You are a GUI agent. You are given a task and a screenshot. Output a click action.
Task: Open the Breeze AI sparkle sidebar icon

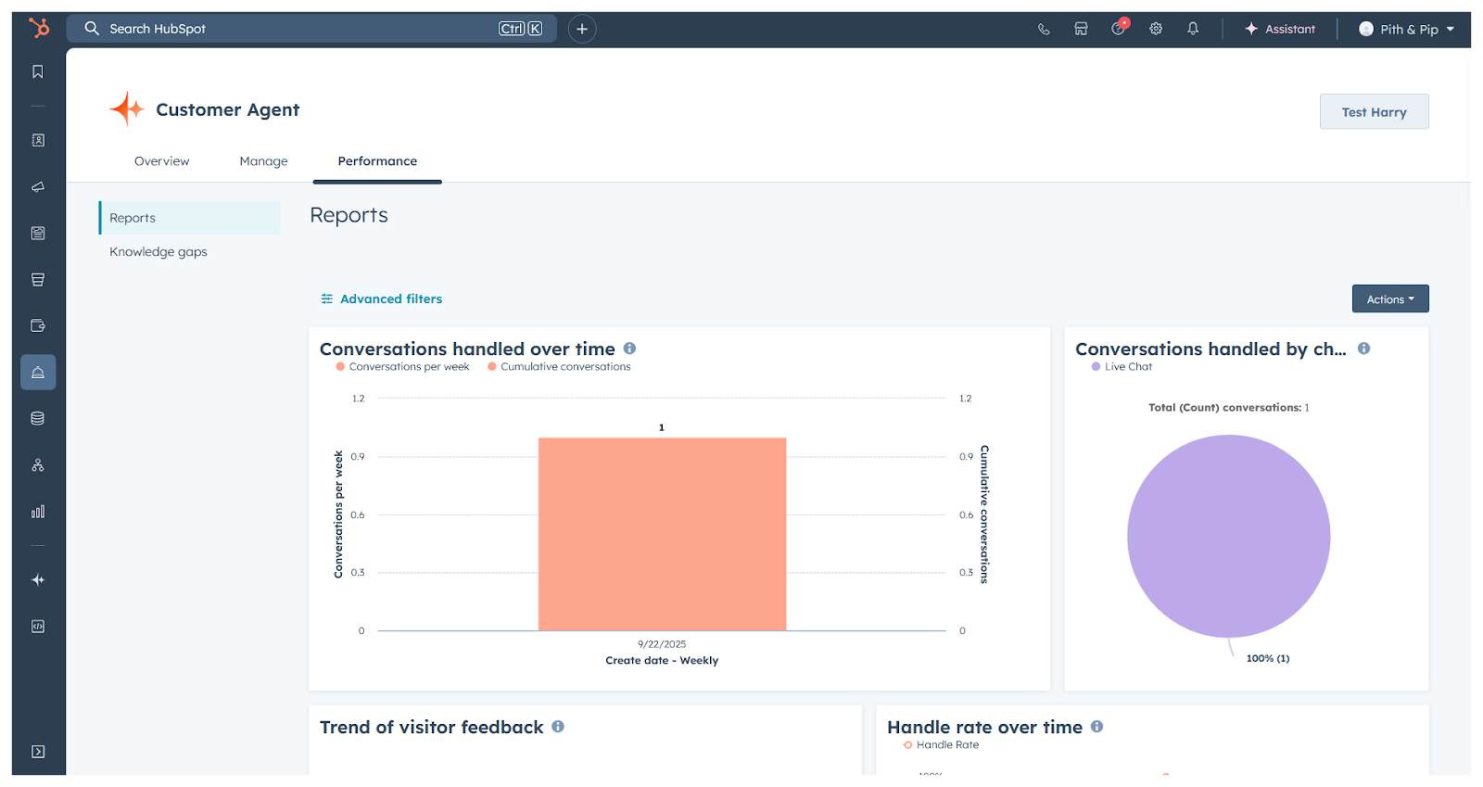tap(38, 579)
